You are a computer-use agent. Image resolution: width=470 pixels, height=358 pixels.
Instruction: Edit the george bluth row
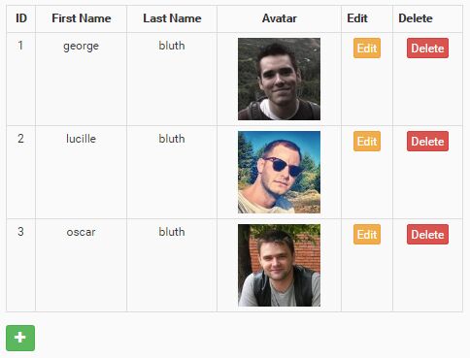click(x=367, y=48)
